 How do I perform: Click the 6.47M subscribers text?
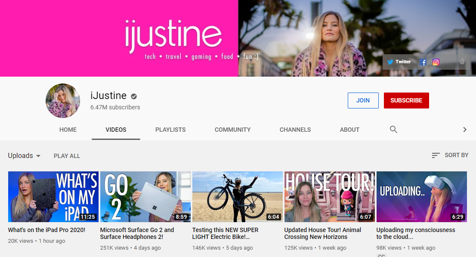(115, 107)
